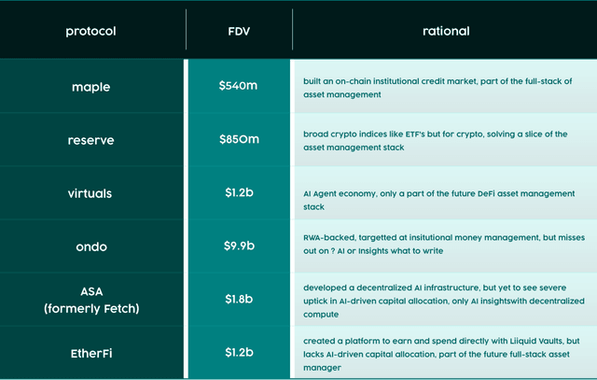Click the $850m FDV value
The height and width of the screenshot is (380, 597).
(x=238, y=140)
